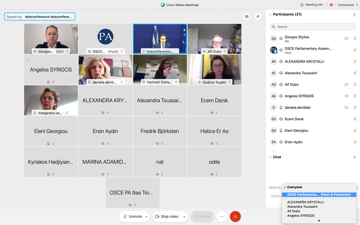Expand the audio options arrow beside Unmute

pyautogui.click(x=146, y=216)
